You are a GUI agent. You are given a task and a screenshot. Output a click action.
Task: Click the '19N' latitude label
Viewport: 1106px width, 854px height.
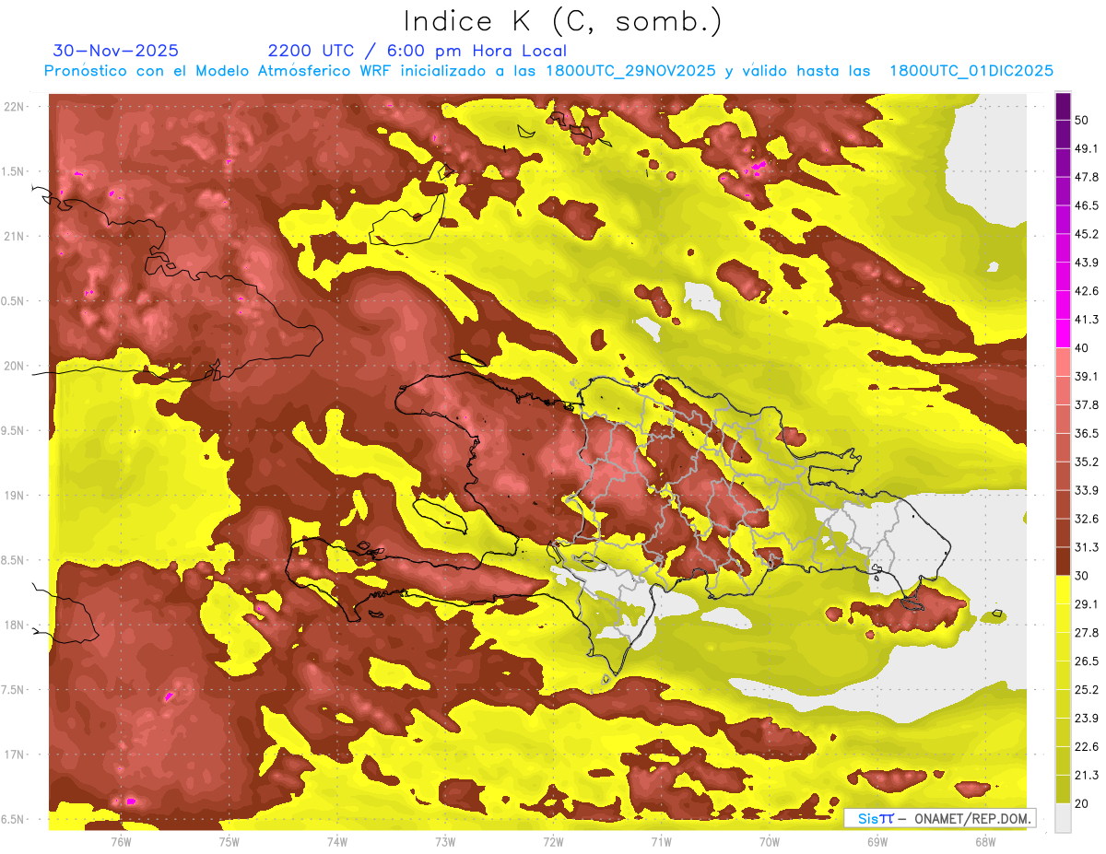point(15,495)
